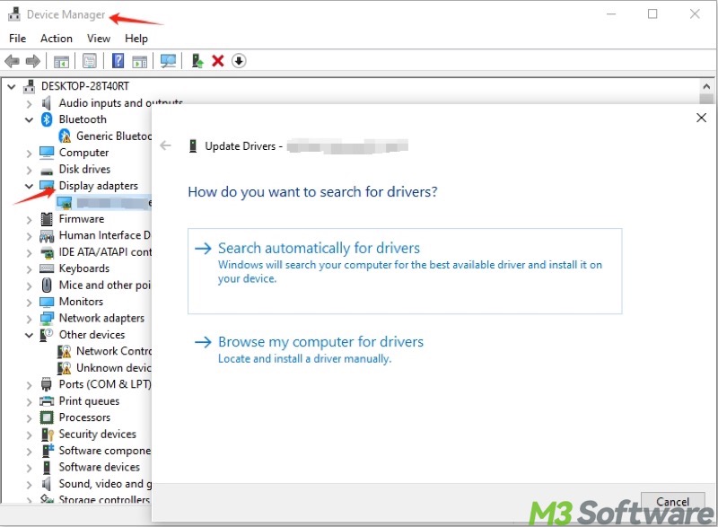
Task: Collapse the Bluetooth category
Action: [30, 119]
